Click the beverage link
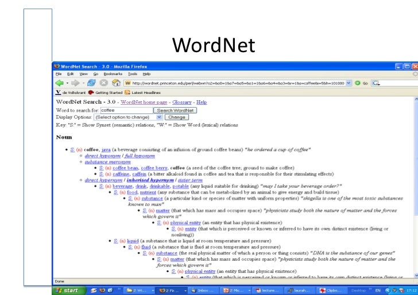This screenshot has height=295, width=418. coord(122,186)
